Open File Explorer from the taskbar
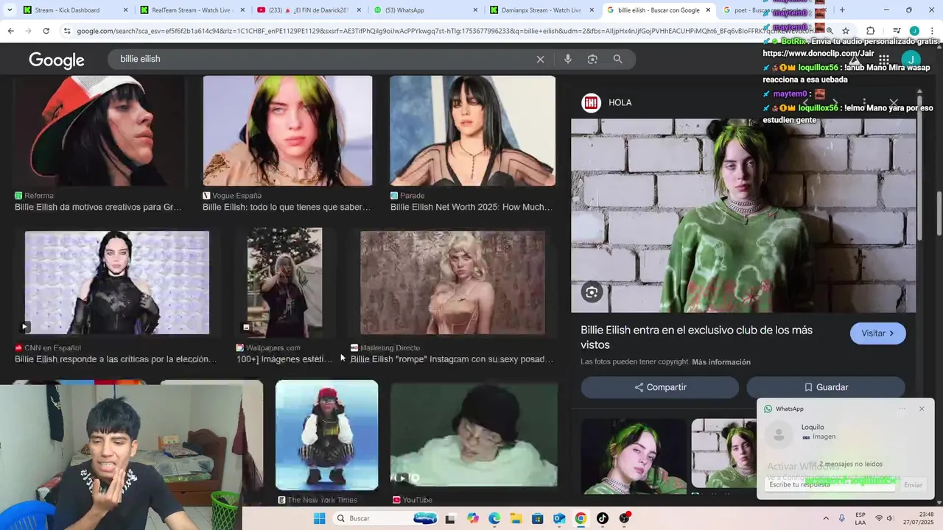Image resolution: width=943 pixels, height=530 pixels. point(516,518)
